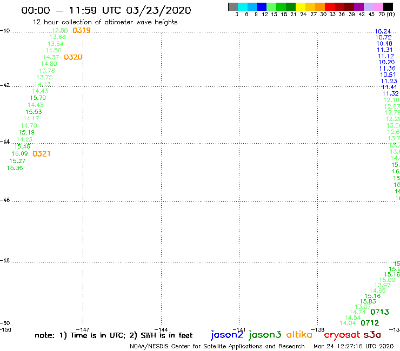The image size is (400, 351).
Task: Click the blue 11.12 value
Action: coord(386,56)
